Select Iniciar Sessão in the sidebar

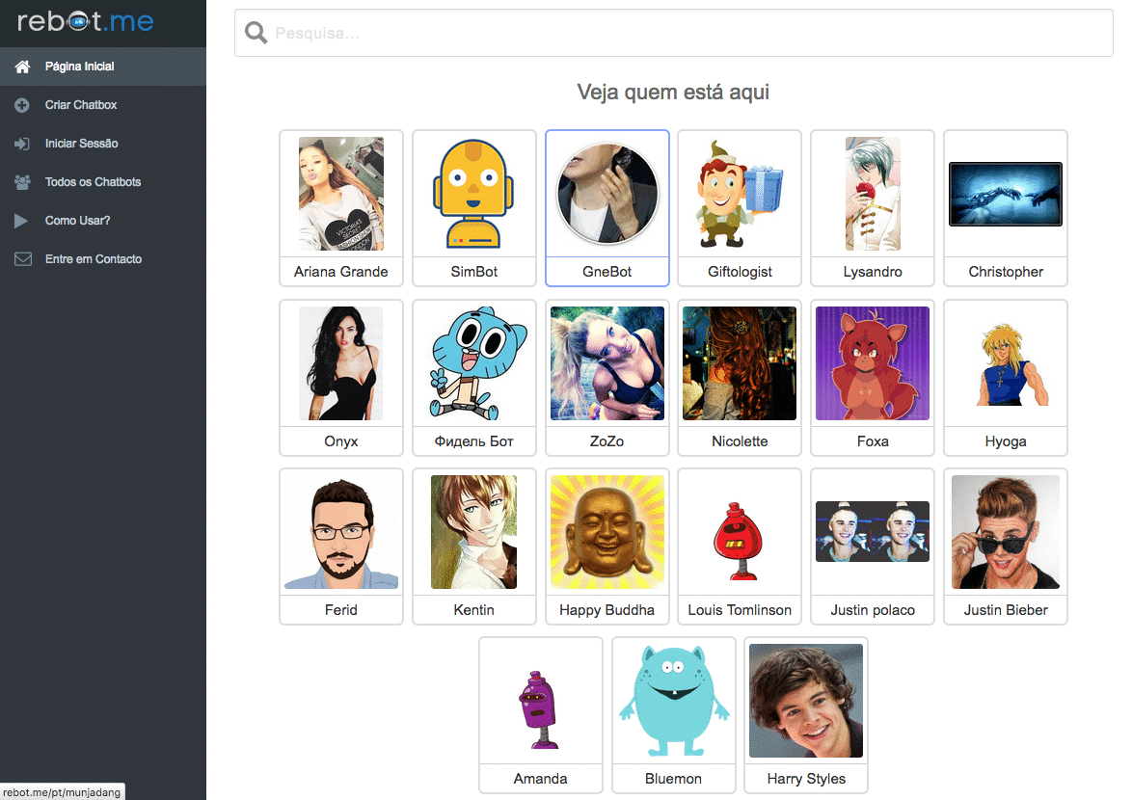102,144
